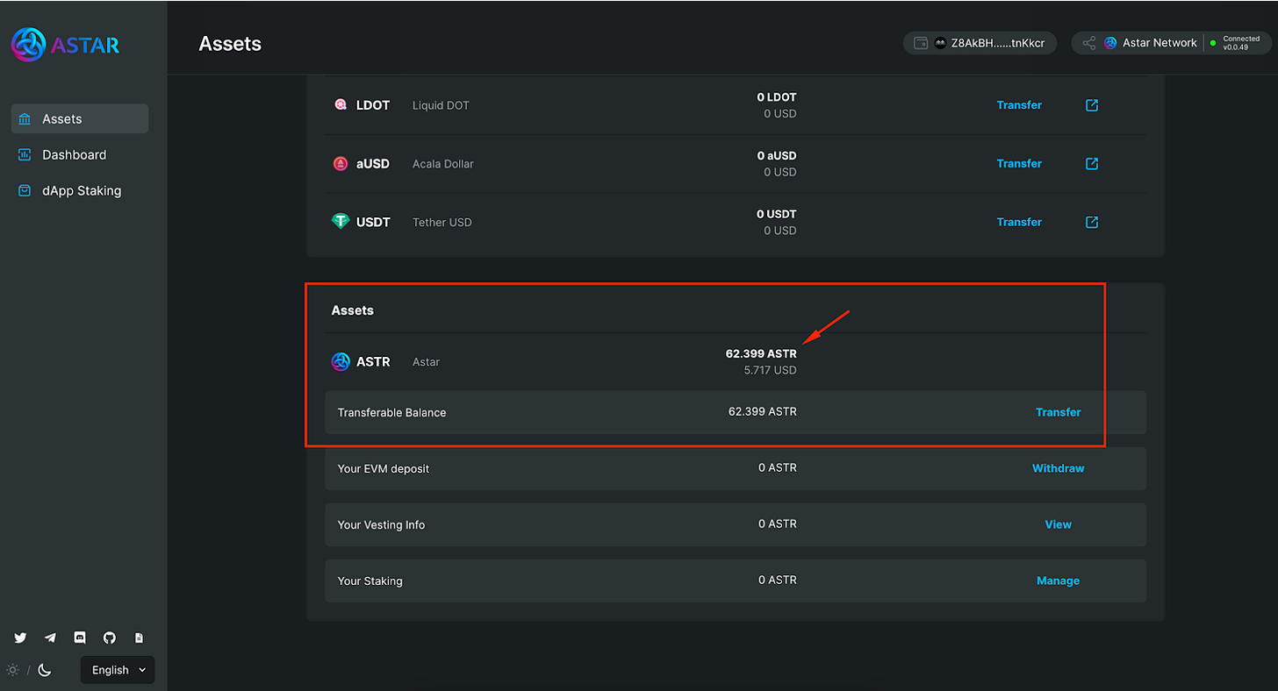Open the GitHub link icon
The image size is (1278, 691).
(110, 638)
